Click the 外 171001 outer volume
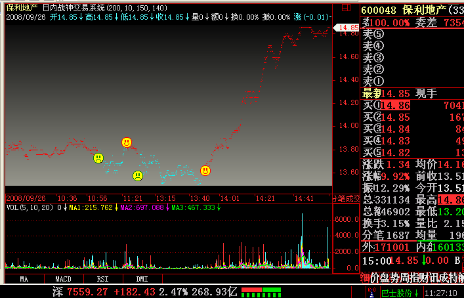This screenshot has height=298, width=464. [x=392, y=247]
